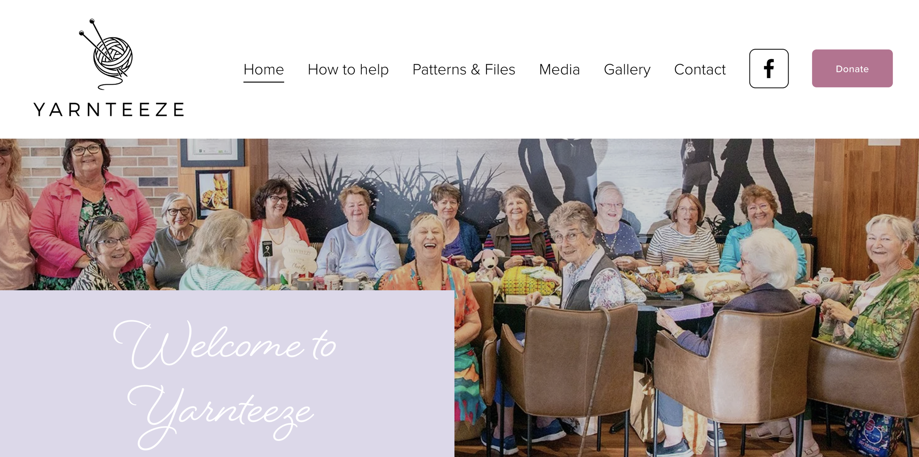Open the Contact page

click(x=700, y=69)
